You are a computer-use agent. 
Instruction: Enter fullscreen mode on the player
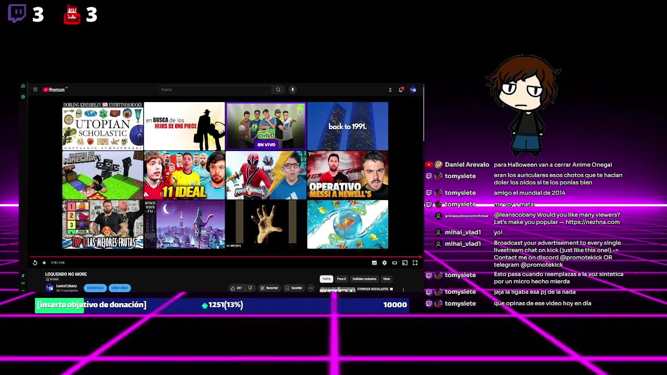(x=415, y=262)
